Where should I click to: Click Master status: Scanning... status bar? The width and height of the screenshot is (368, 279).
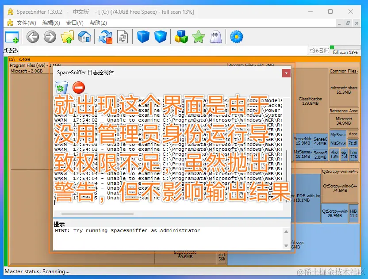click(37, 271)
